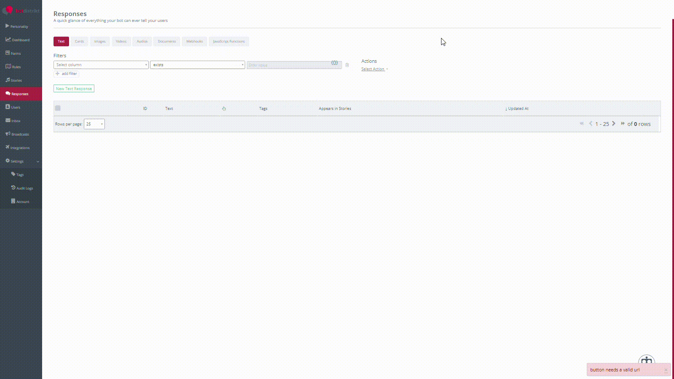The image size is (674, 379).
Task: Open Stories from the sidebar
Action: (16, 80)
